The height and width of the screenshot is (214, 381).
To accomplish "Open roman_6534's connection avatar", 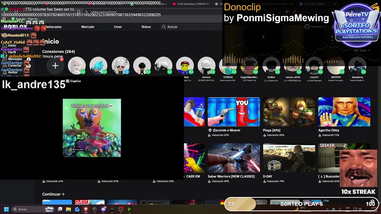I will [x=293, y=66].
